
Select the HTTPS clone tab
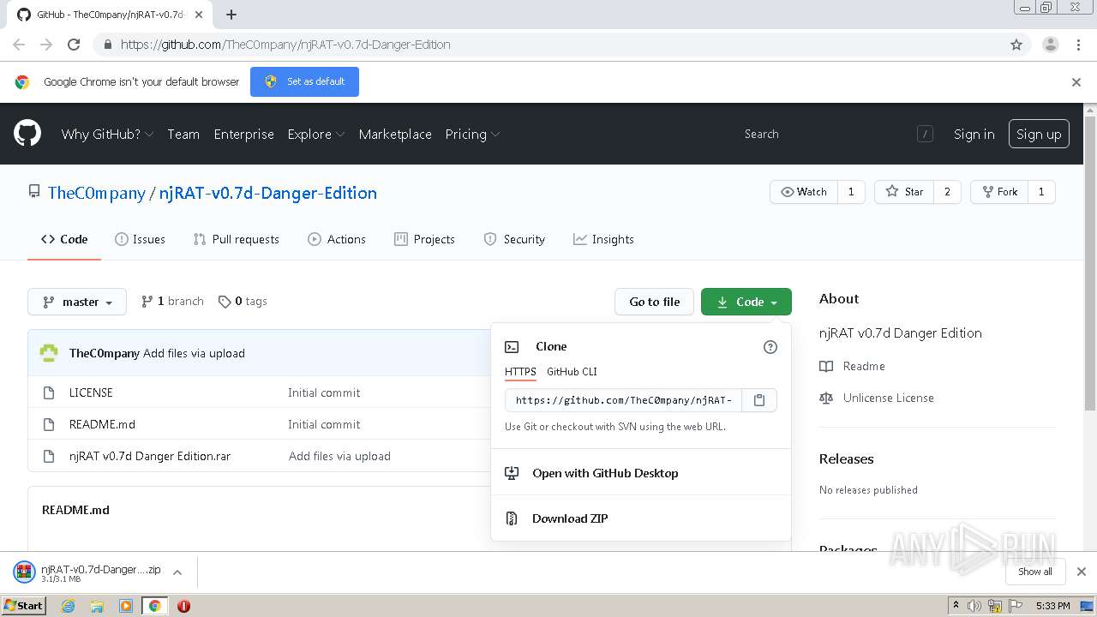[x=520, y=372]
